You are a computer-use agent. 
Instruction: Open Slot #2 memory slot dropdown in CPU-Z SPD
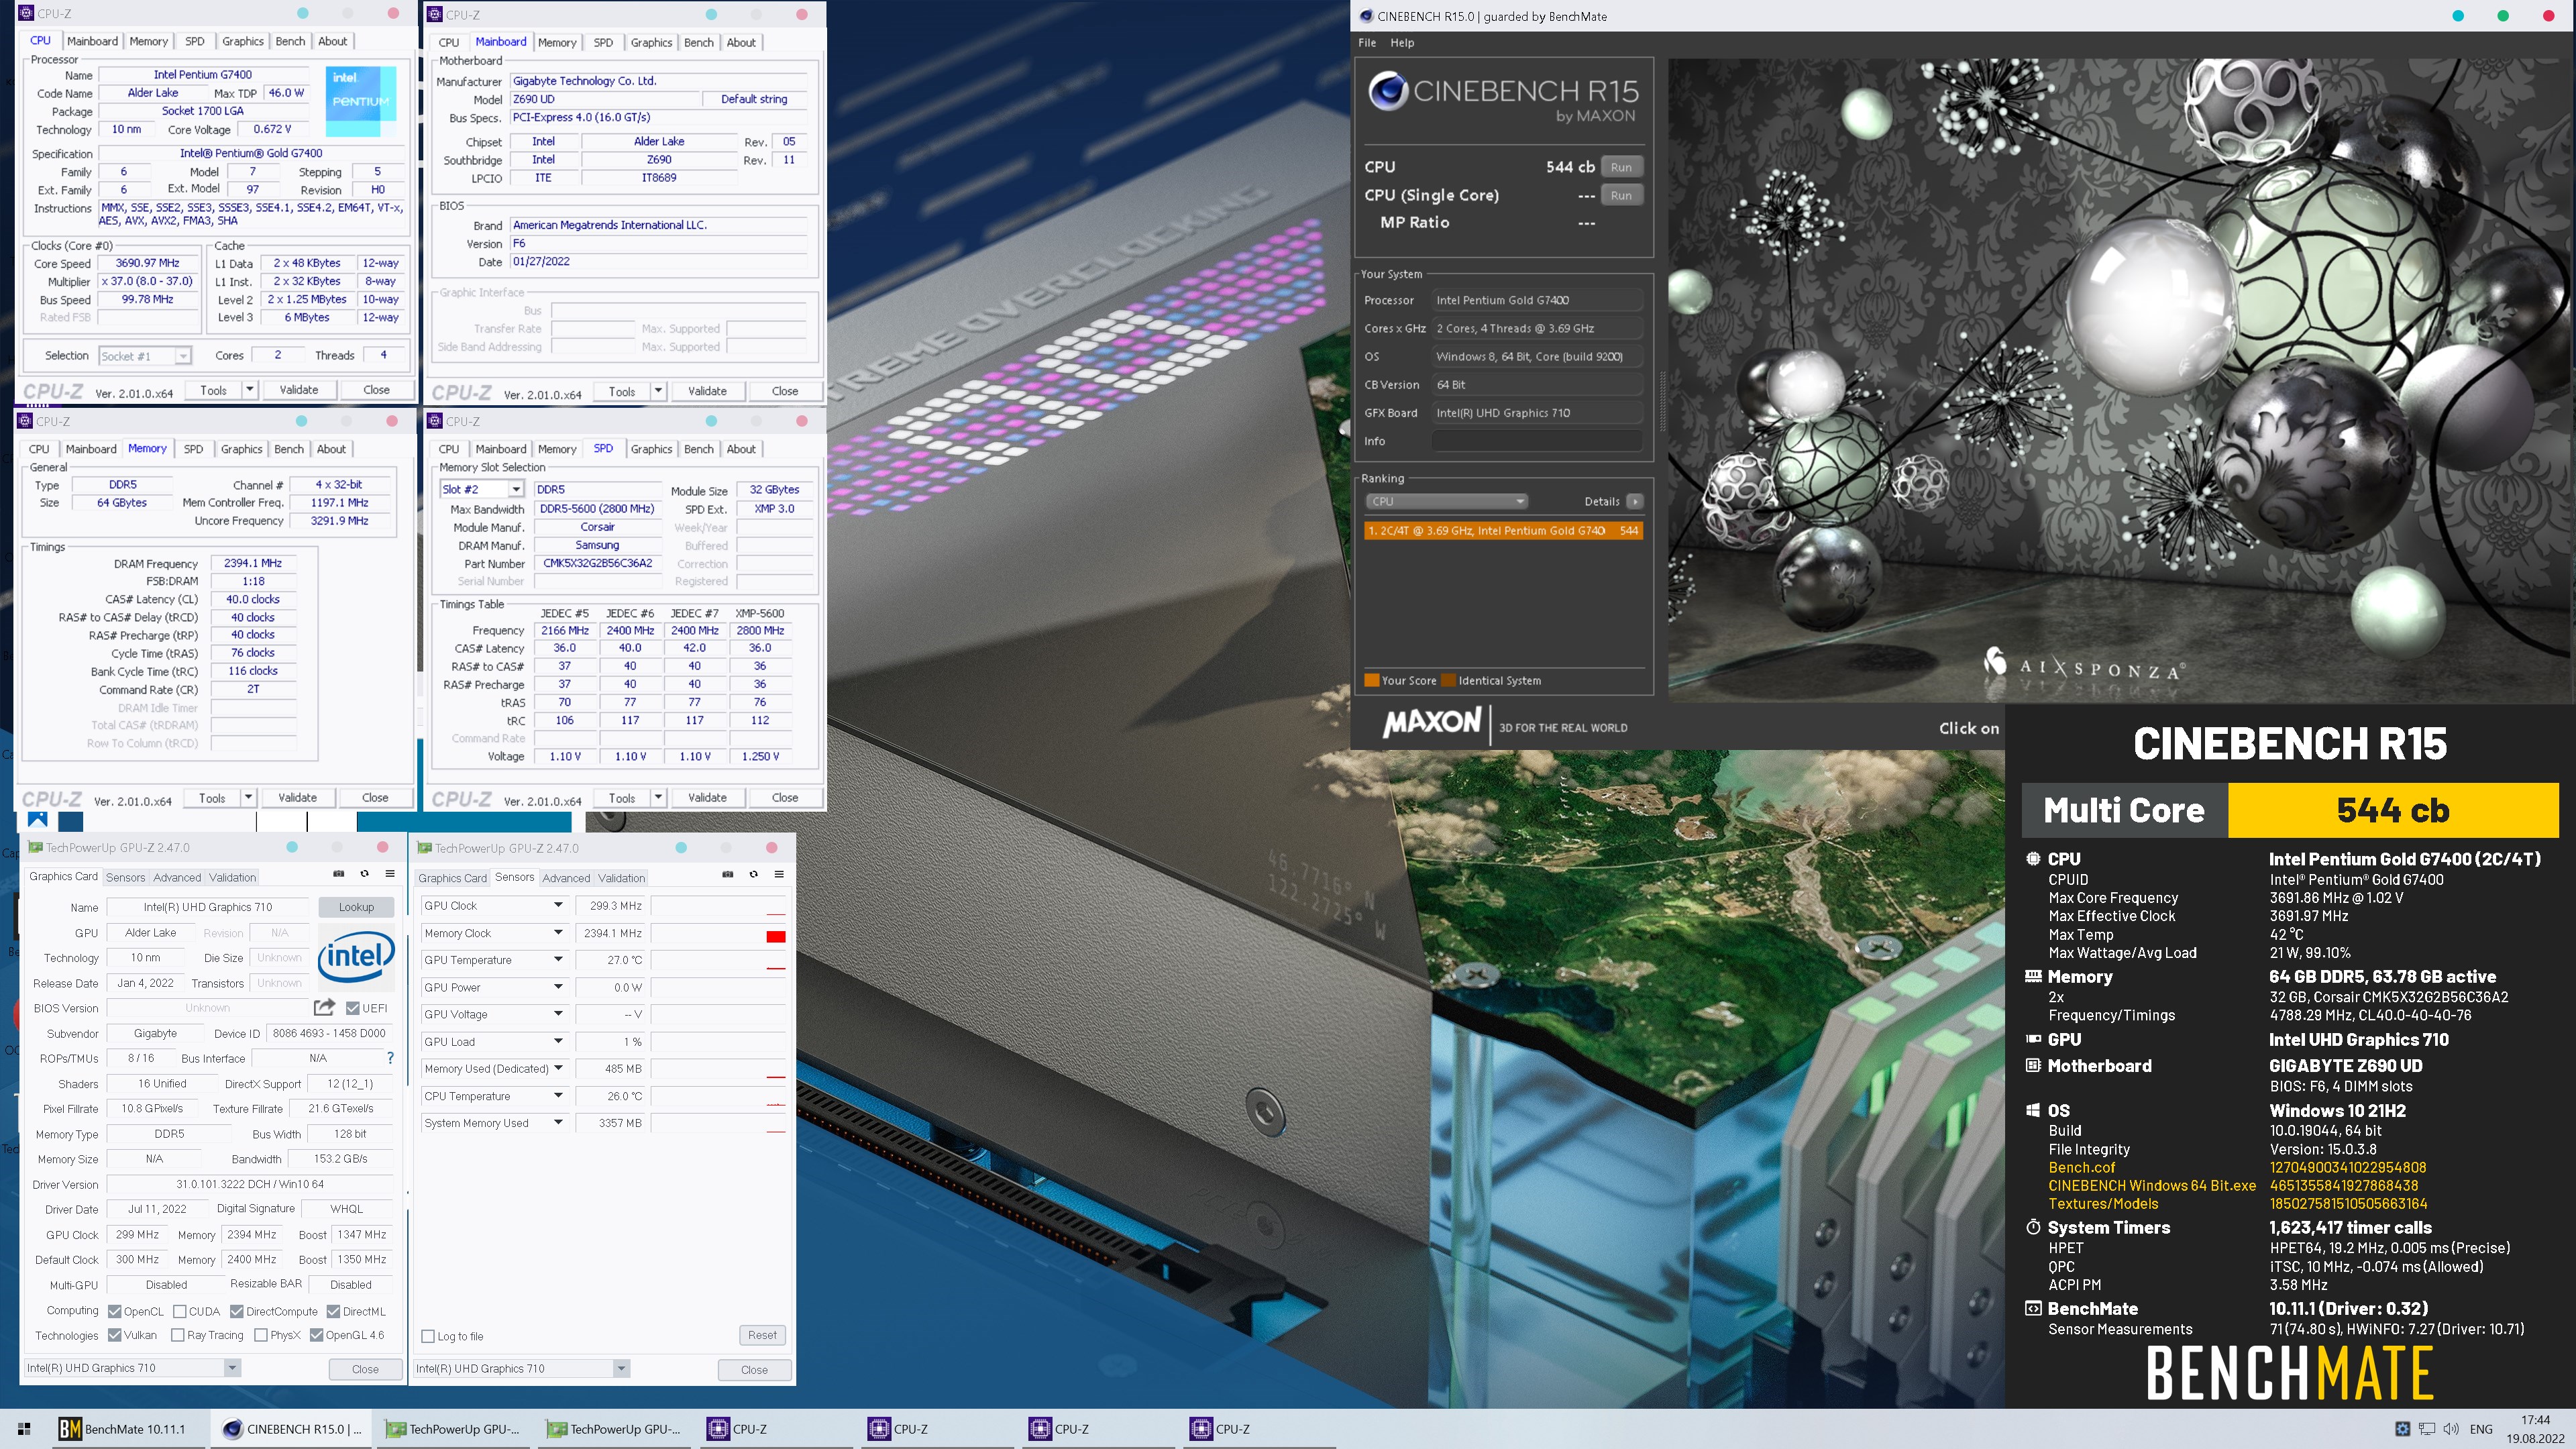[x=515, y=490]
